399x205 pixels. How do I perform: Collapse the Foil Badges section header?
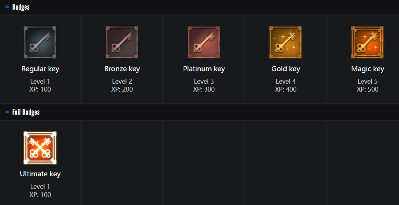pos(26,112)
